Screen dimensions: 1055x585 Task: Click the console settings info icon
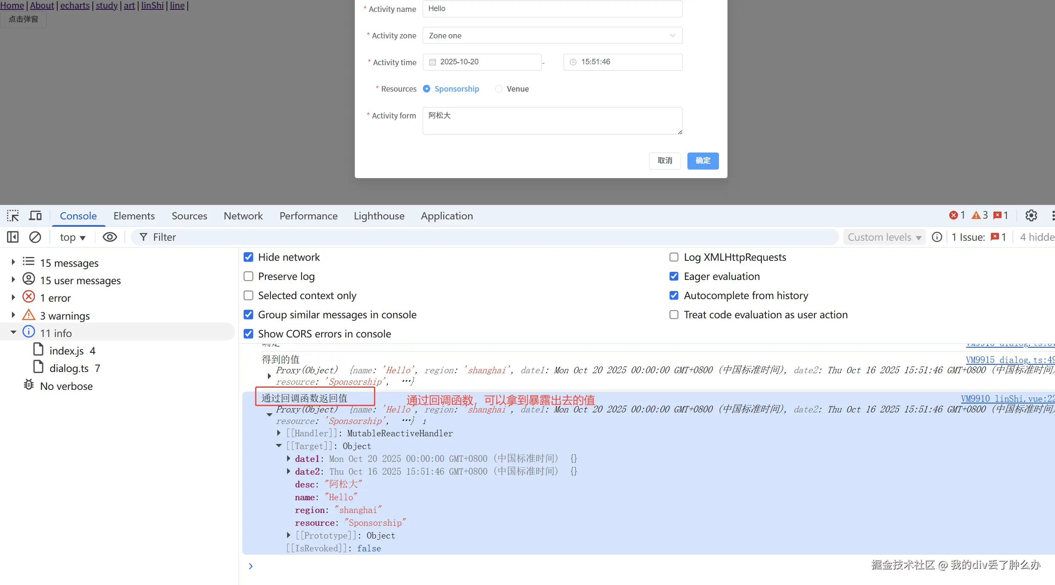[x=937, y=237]
